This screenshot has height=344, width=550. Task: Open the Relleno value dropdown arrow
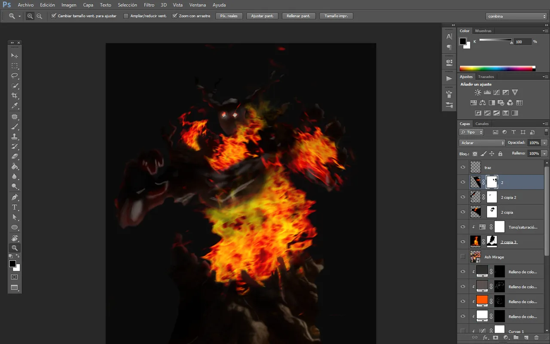[x=544, y=154]
